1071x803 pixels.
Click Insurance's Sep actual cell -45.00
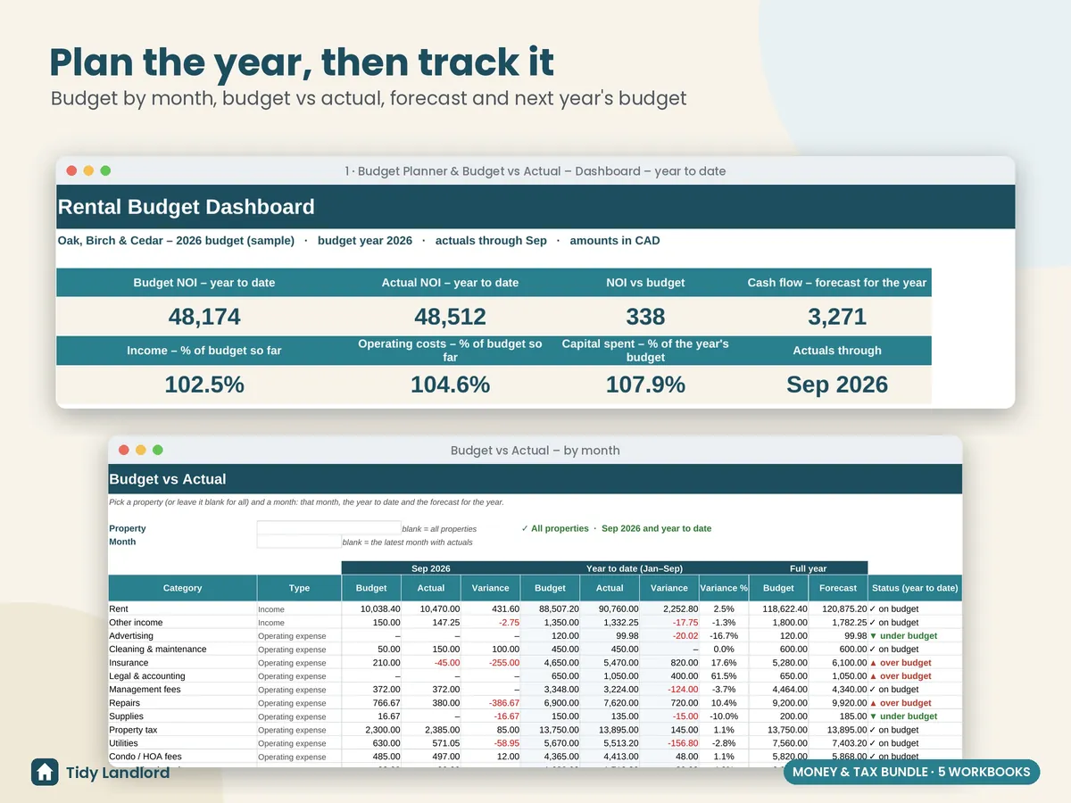pos(431,663)
